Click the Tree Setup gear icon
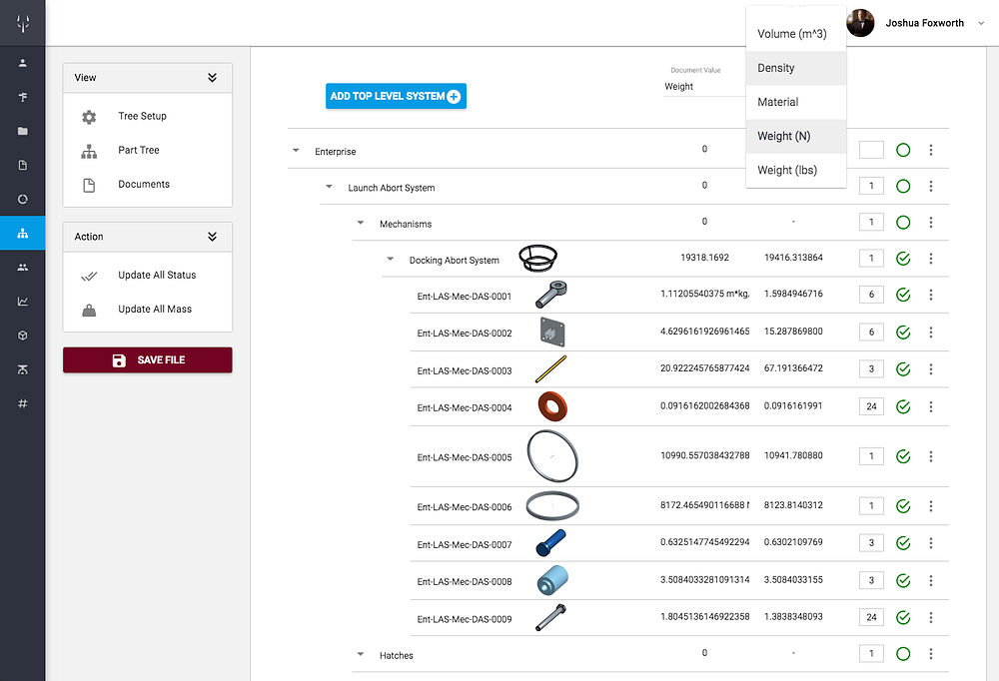The width and height of the screenshot is (999, 681). click(x=88, y=116)
